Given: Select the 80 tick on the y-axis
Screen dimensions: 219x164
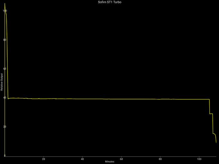Looking at the screenshot, I should point(5,40).
